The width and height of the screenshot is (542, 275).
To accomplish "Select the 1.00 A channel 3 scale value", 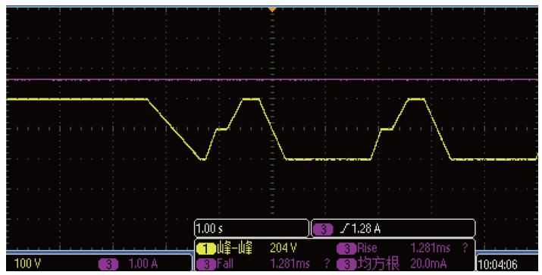I will pos(143,264).
